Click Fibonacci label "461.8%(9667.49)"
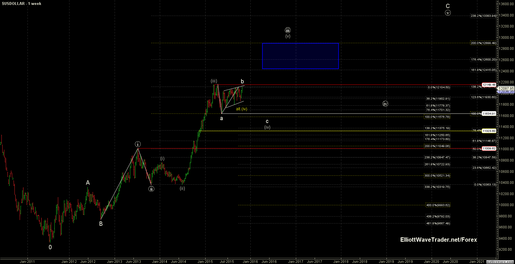This screenshot has width=515, height=264. (x=438, y=223)
